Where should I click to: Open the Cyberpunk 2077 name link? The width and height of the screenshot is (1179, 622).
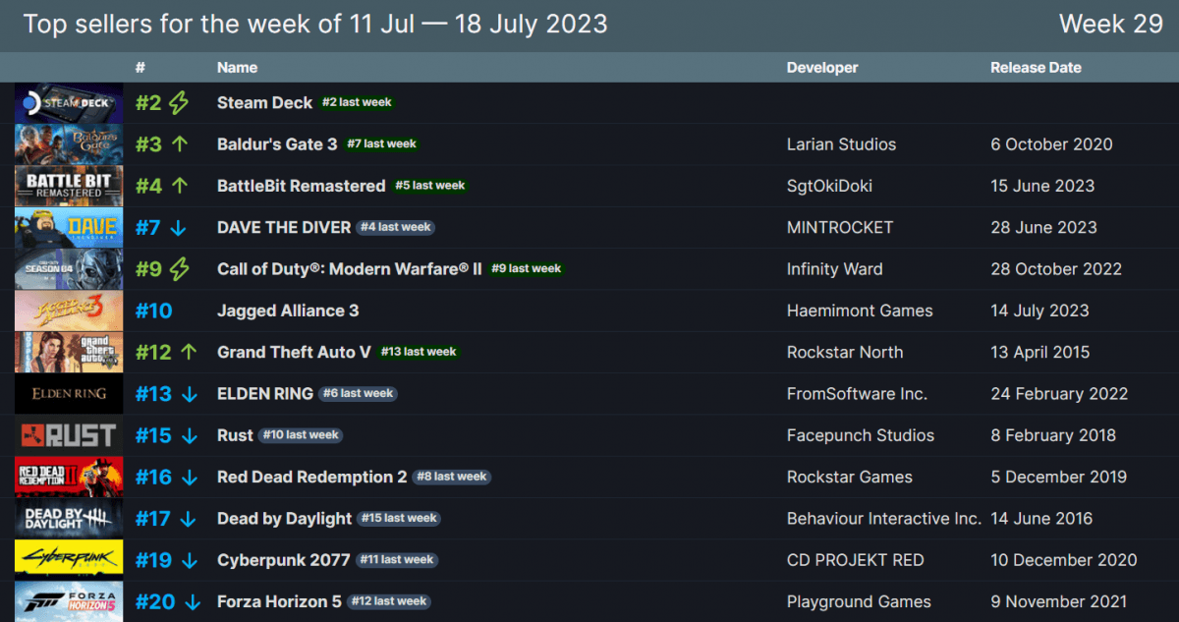[x=283, y=560]
